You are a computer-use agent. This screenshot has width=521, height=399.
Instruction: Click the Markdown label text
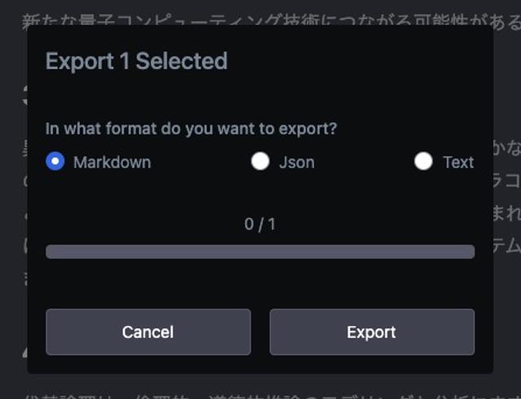tap(112, 163)
